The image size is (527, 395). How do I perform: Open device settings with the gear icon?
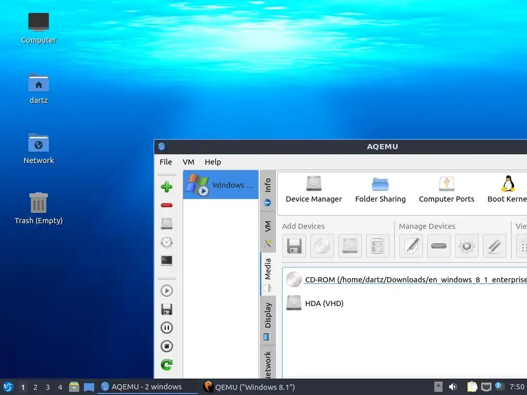(x=467, y=246)
